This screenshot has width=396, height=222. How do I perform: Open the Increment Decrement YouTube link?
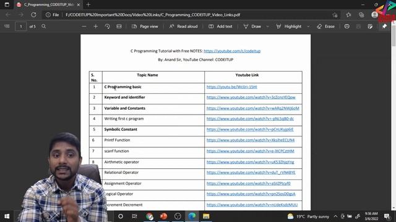point(252,205)
